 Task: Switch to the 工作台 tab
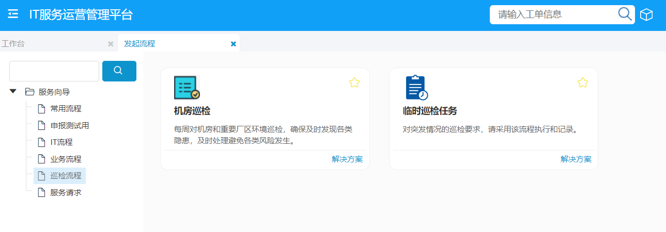click(x=13, y=44)
